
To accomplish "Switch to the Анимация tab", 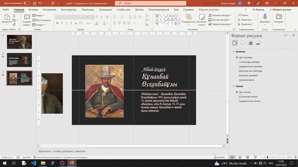I will (105, 9).
